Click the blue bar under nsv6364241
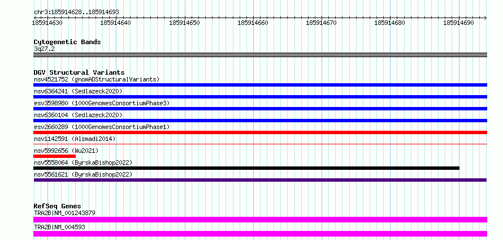The height and width of the screenshot is (240, 503). [x=260, y=97]
